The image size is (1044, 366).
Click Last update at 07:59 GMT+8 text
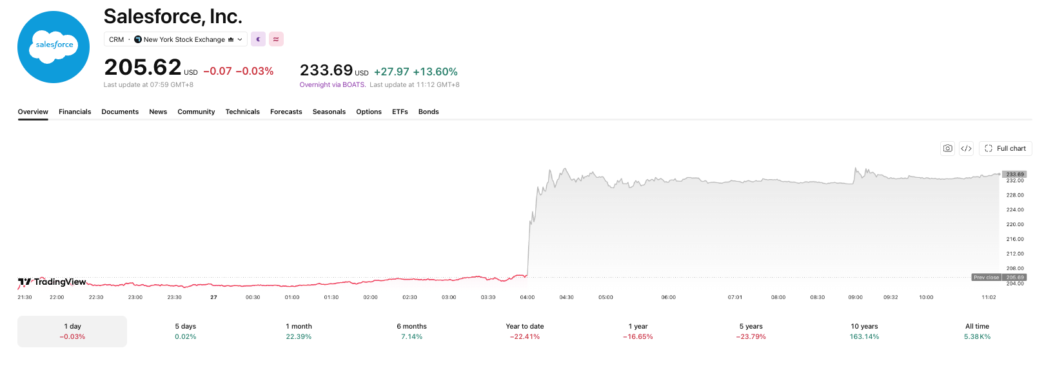pyautogui.click(x=148, y=84)
